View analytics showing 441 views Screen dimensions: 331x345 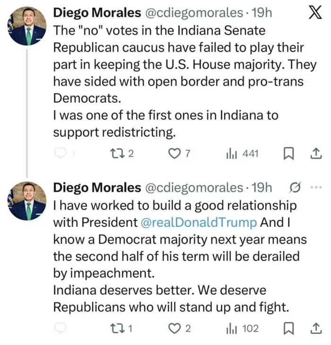pyautogui.click(x=232, y=153)
